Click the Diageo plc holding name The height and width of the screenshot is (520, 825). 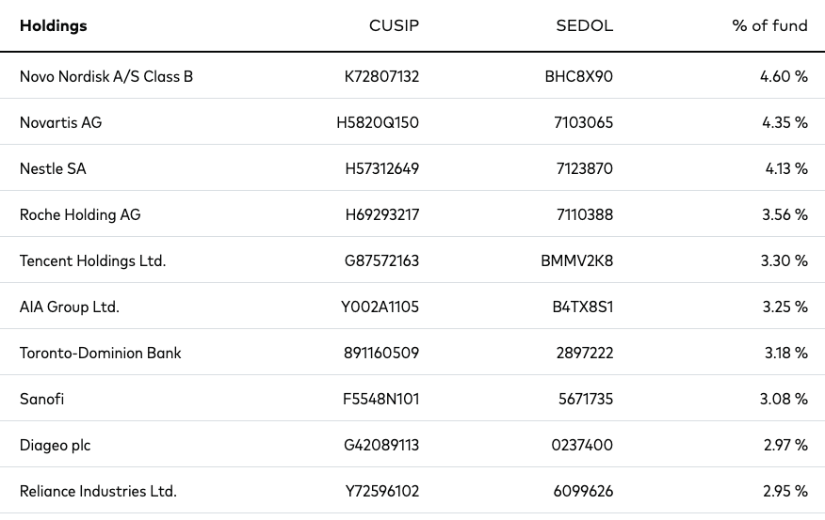point(55,446)
